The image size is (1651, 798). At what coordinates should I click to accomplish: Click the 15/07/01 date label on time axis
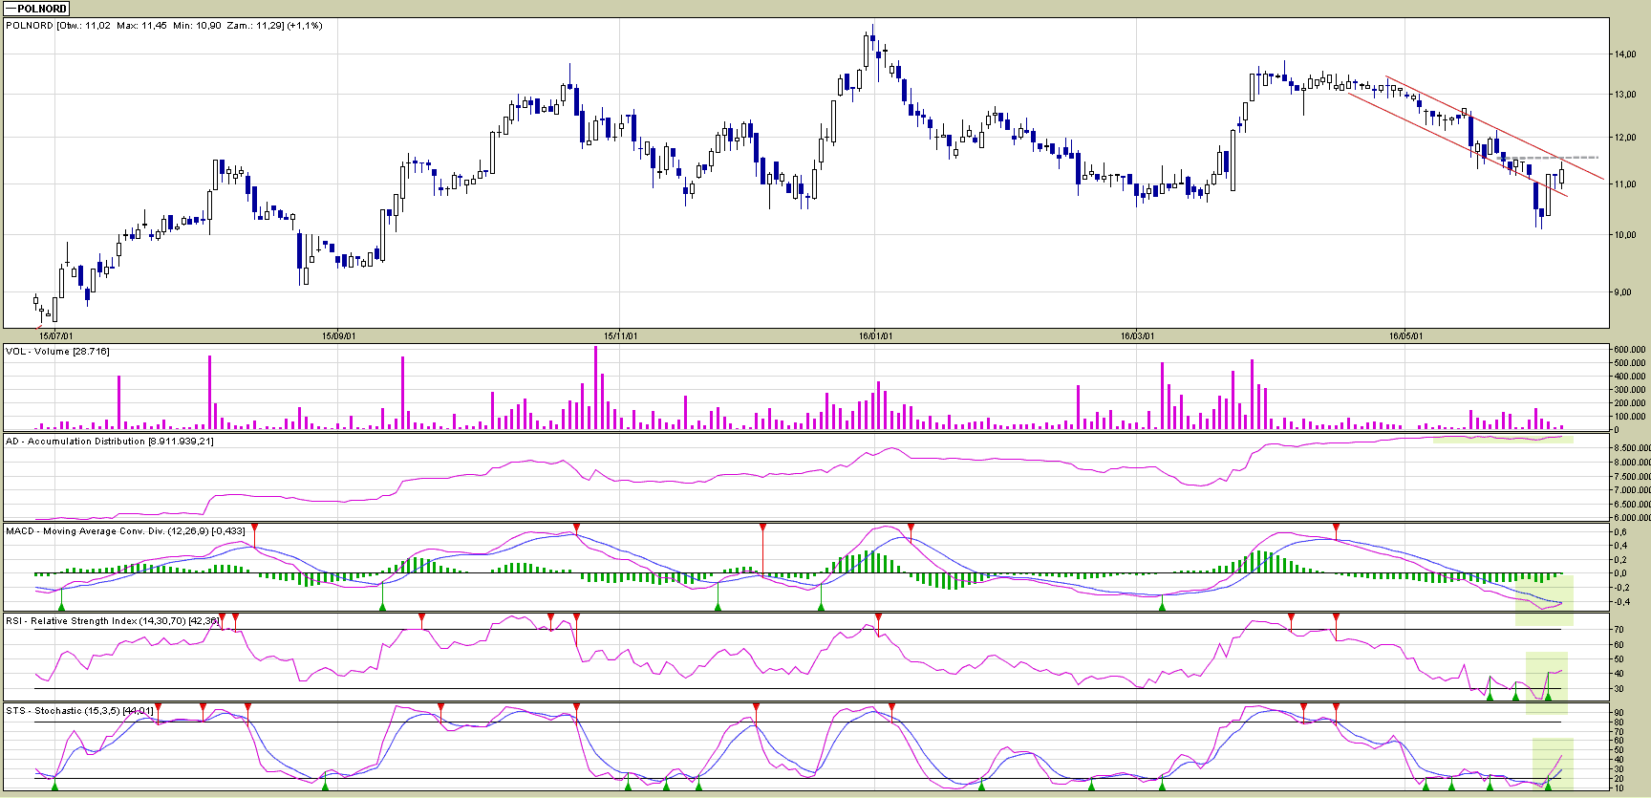[55, 335]
